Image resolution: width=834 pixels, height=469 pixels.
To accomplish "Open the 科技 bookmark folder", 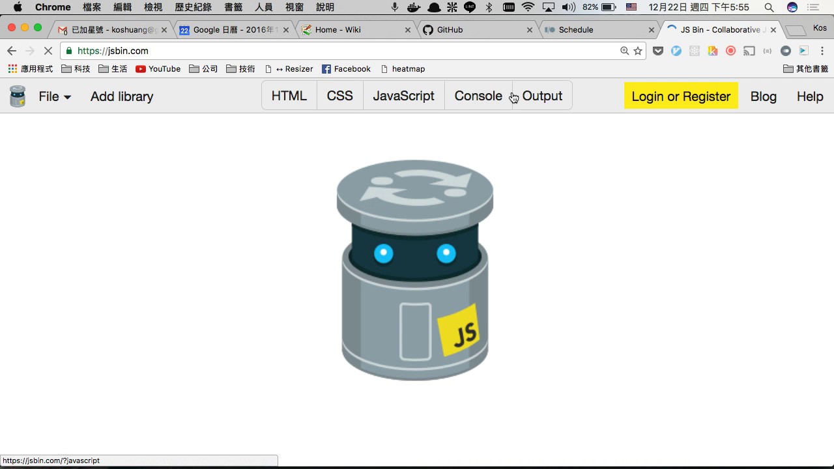I will pyautogui.click(x=76, y=69).
